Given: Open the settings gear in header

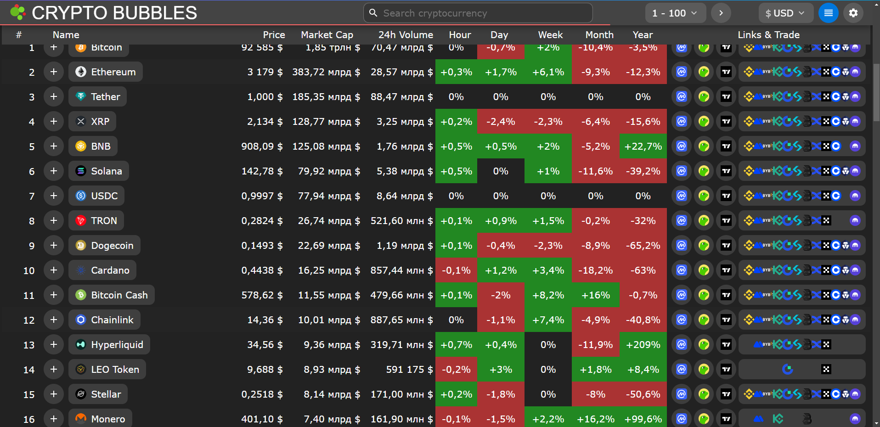Looking at the screenshot, I should pos(853,13).
